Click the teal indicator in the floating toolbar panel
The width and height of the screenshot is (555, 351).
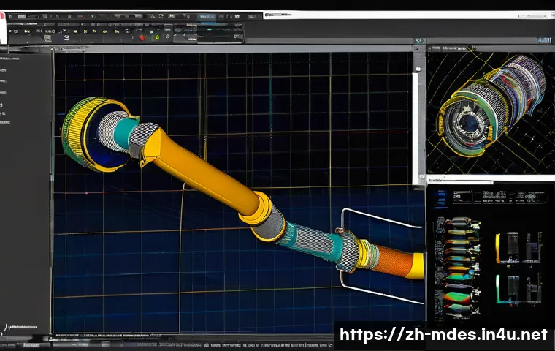pos(210,29)
